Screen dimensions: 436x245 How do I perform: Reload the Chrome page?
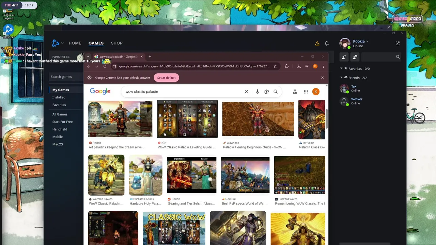[x=105, y=66]
